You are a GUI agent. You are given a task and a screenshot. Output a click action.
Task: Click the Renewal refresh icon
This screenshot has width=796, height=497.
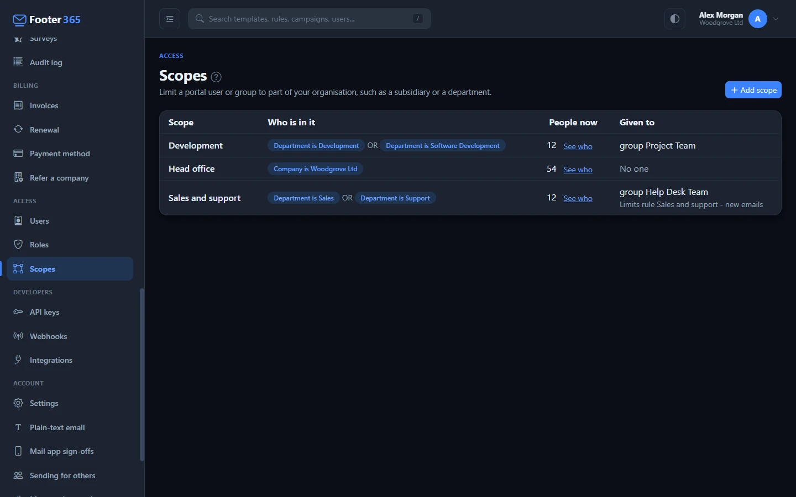(18, 129)
